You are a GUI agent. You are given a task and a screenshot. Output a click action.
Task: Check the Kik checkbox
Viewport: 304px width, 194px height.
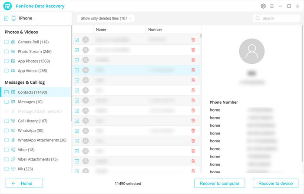7,169
